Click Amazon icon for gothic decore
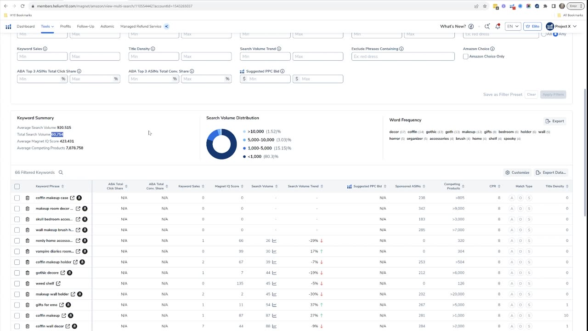Image resolution: width=588 pixels, height=331 pixels. pos(69,273)
